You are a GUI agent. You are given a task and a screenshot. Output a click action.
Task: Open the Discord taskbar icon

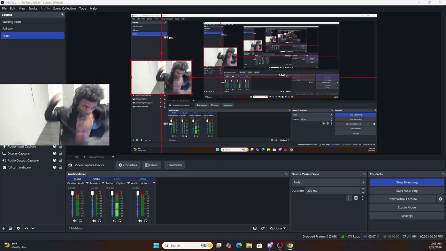tap(270, 245)
